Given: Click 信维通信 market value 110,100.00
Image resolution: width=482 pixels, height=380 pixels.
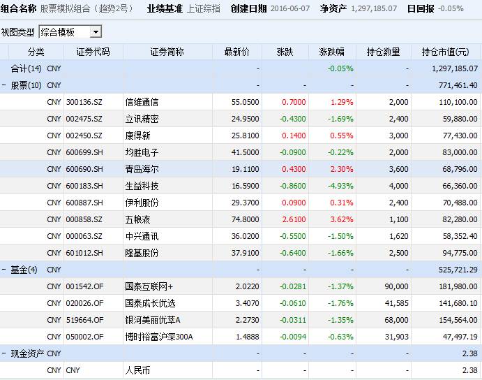Looking at the screenshot, I should (x=458, y=102).
